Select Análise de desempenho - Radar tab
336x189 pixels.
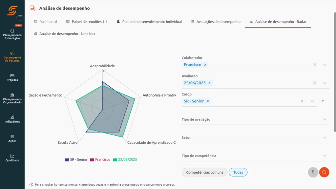[x=278, y=22]
